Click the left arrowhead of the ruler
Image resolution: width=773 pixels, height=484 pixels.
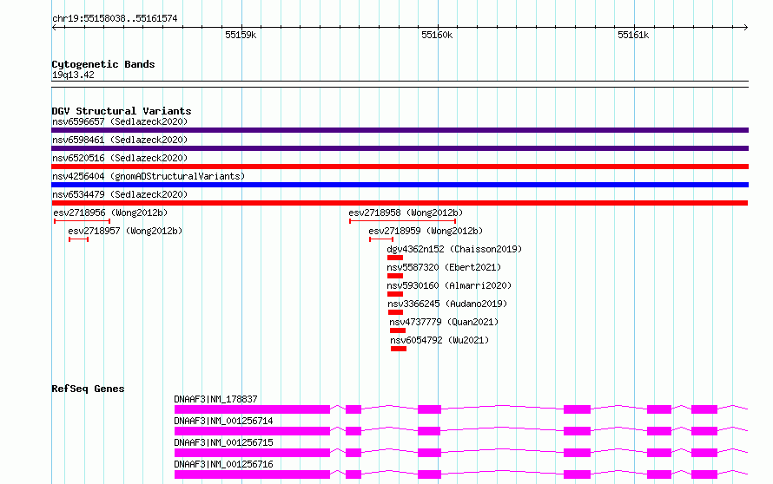pyautogui.click(x=54, y=27)
